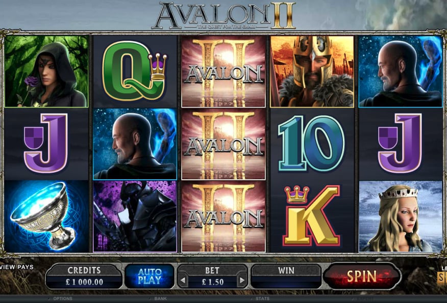Select the crowned Guinevere symbol

coord(401,216)
